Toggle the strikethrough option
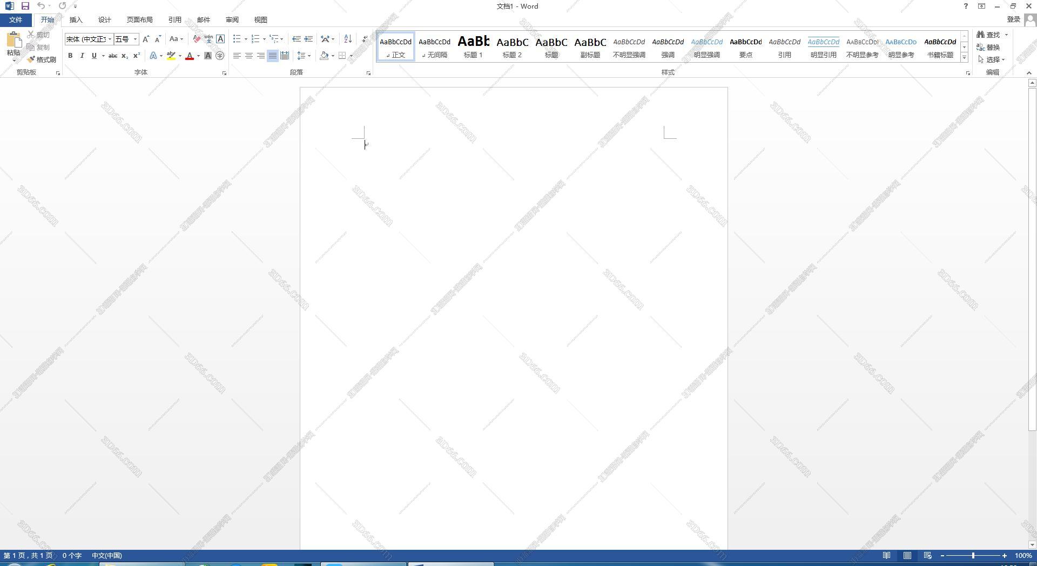Screen dimensions: 1037x566 click(113, 56)
